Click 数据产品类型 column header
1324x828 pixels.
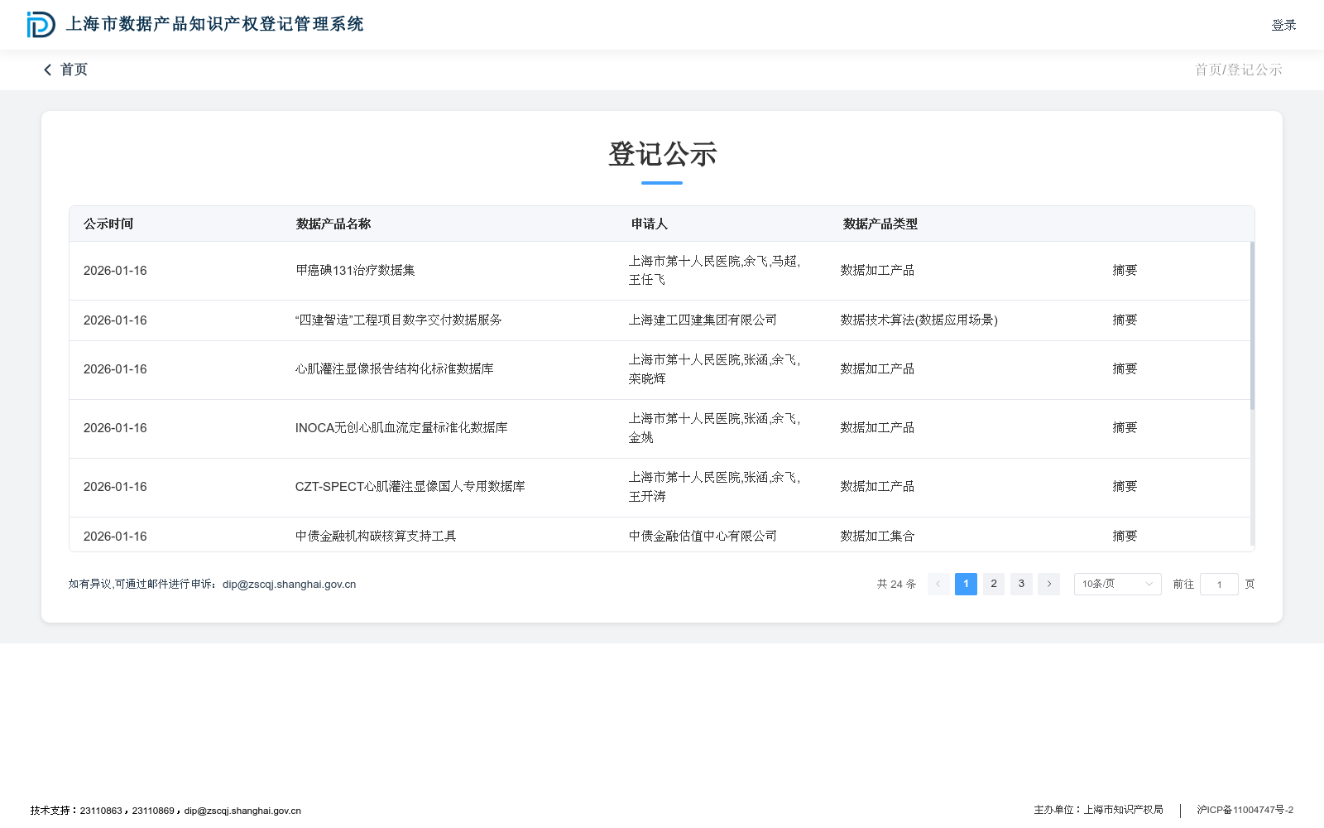click(x=880, y=224)
